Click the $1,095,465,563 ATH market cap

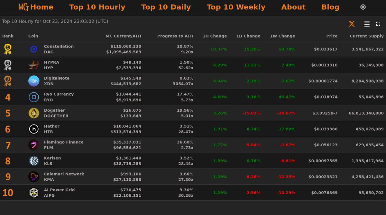[x=124, y=52]
